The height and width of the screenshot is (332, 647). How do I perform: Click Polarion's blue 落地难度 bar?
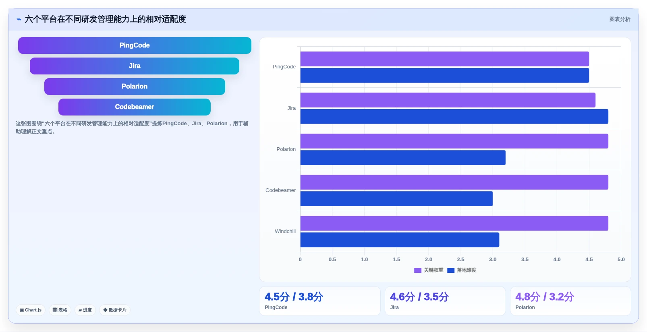(403, 157)
